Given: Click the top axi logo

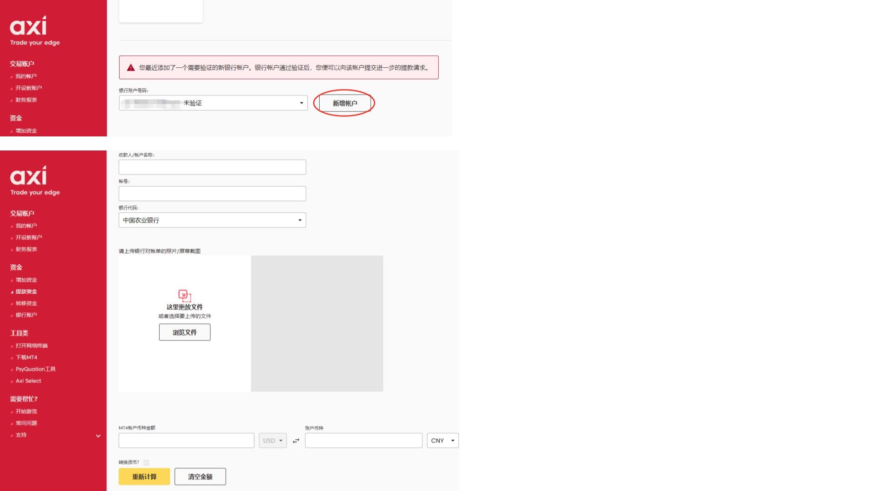Looking at the screenshot, I should (28, 26).
